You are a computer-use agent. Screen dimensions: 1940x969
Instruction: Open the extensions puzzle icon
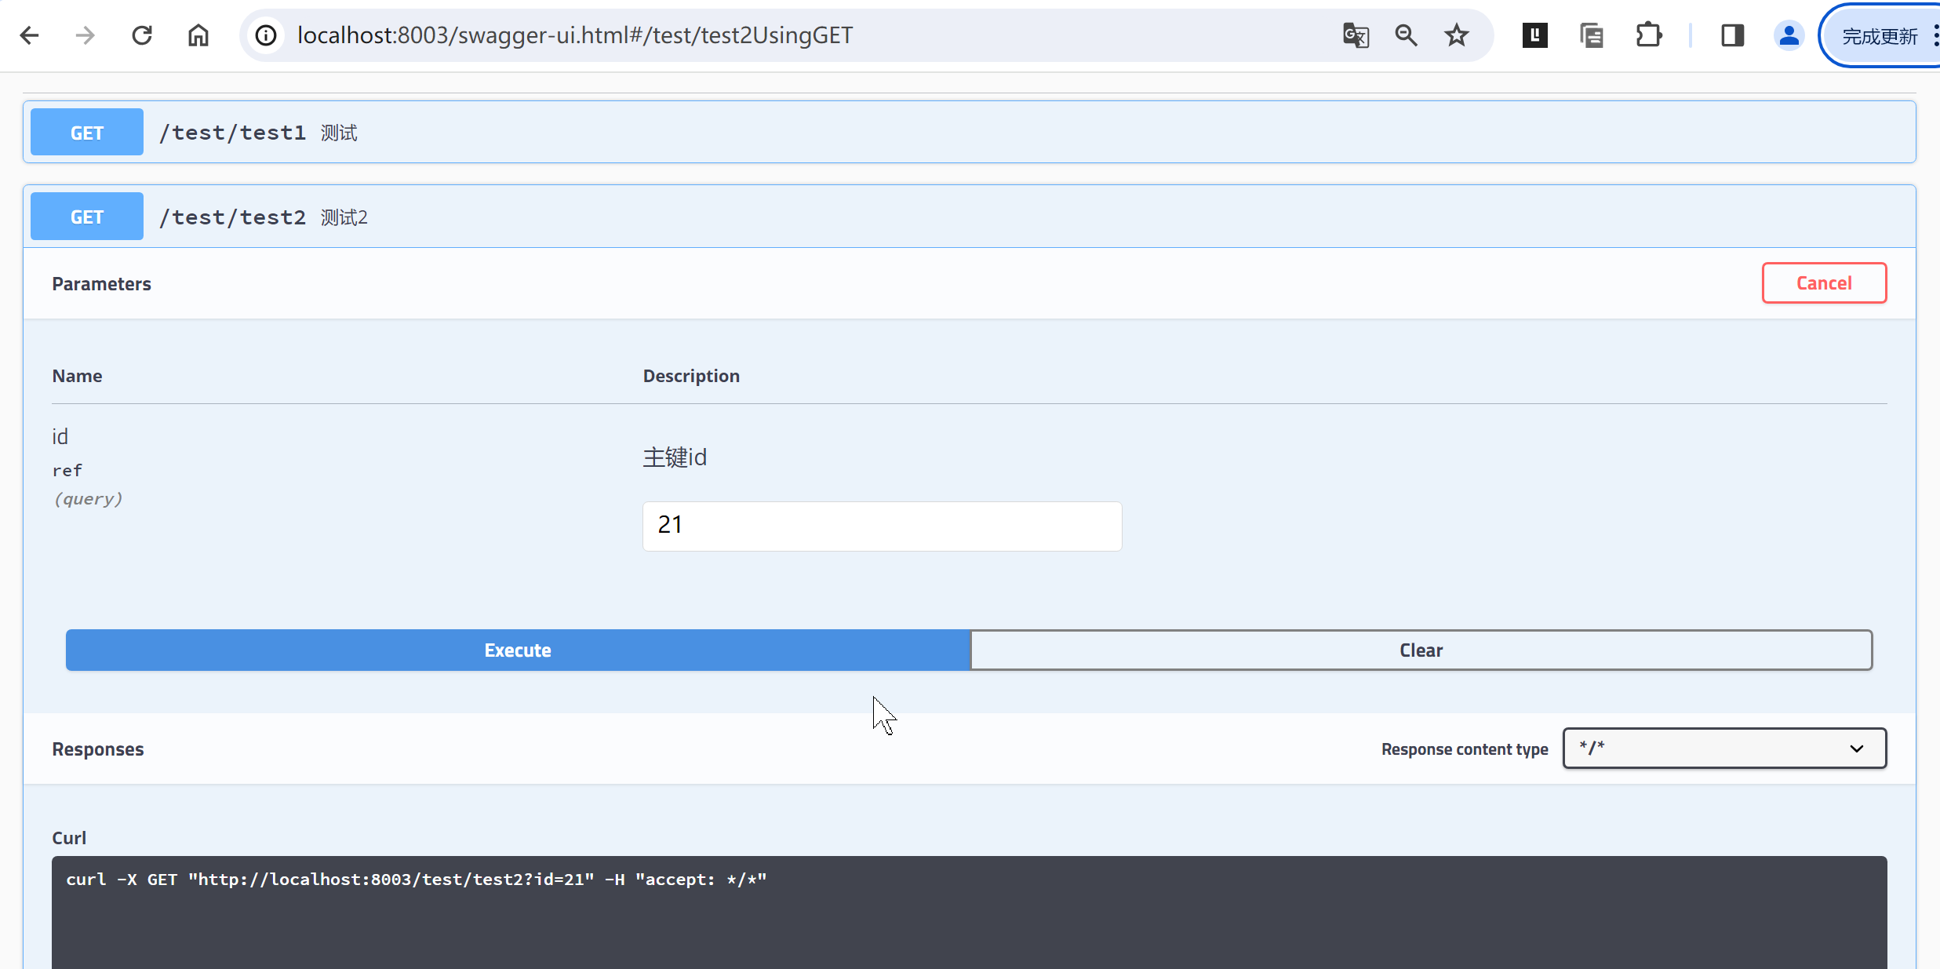1649,35
